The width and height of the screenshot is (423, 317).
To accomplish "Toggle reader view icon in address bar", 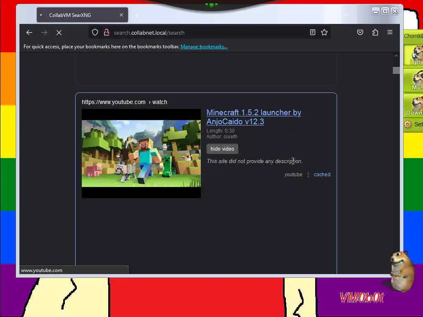I will point(313,32).
